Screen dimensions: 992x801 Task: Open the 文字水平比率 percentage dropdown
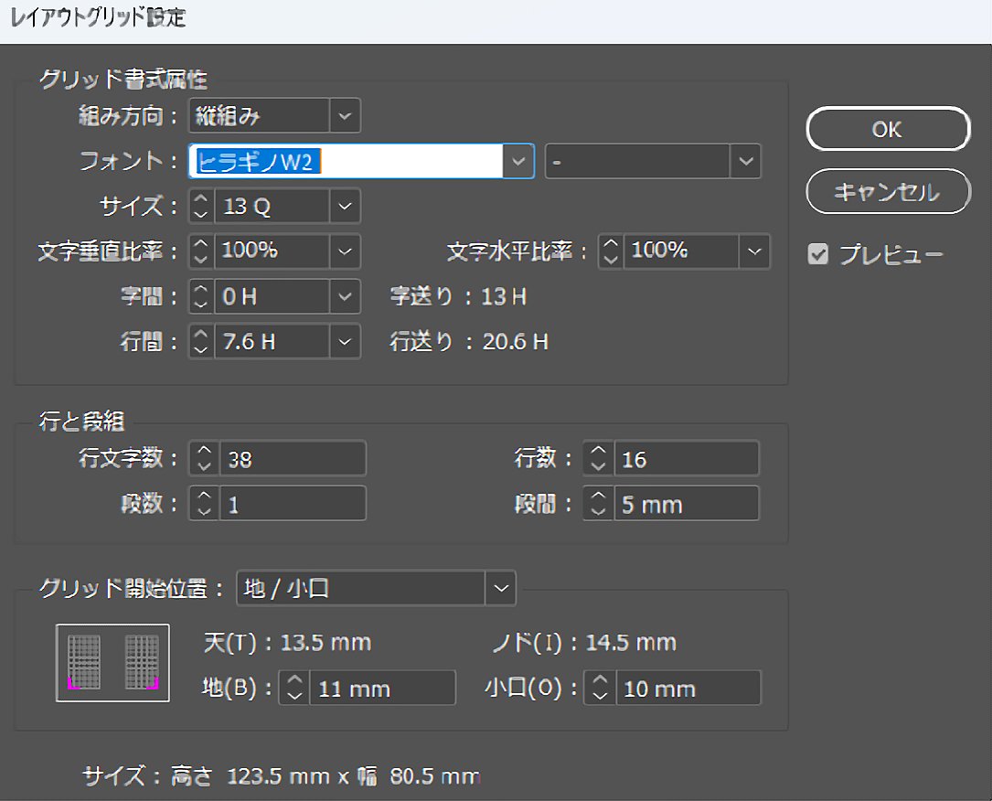755,251
